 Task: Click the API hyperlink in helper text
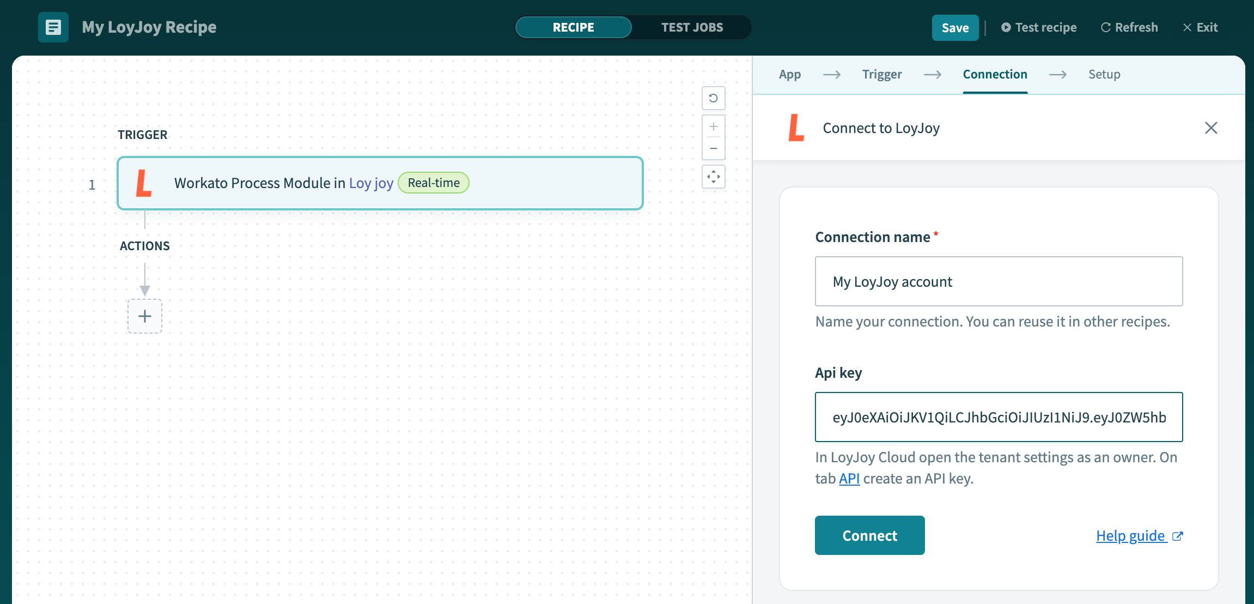(849, 479)
